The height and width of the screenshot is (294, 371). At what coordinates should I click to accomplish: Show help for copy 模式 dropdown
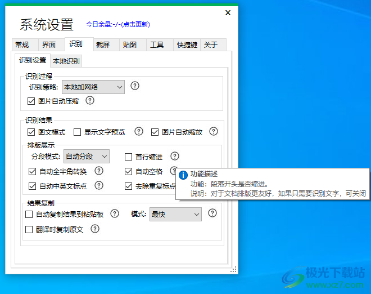tap(212, 213)
